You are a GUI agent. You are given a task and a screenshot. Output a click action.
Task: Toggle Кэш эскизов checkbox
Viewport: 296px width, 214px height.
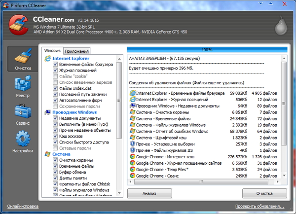tap(55, 136)
